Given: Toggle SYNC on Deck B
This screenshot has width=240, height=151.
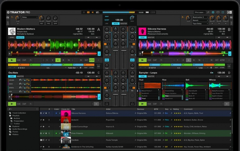Looking at the screenshot, I should pyautogui.click(x=143, y=38).
